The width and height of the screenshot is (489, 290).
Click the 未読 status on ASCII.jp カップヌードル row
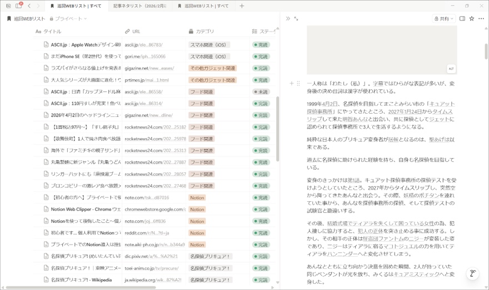[261, 92]
